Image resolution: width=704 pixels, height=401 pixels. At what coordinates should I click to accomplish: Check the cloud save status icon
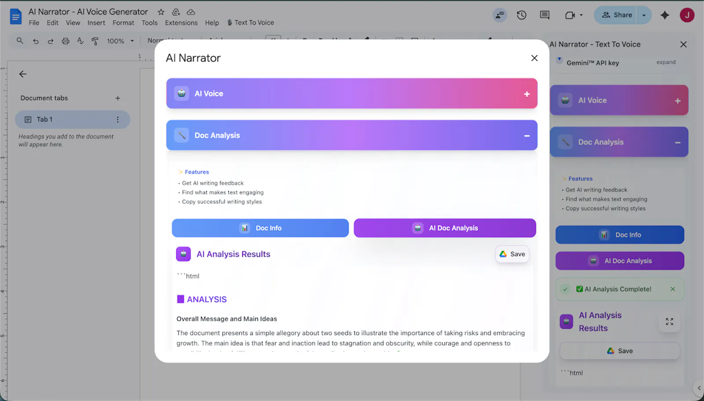click(x=191, y=12)
